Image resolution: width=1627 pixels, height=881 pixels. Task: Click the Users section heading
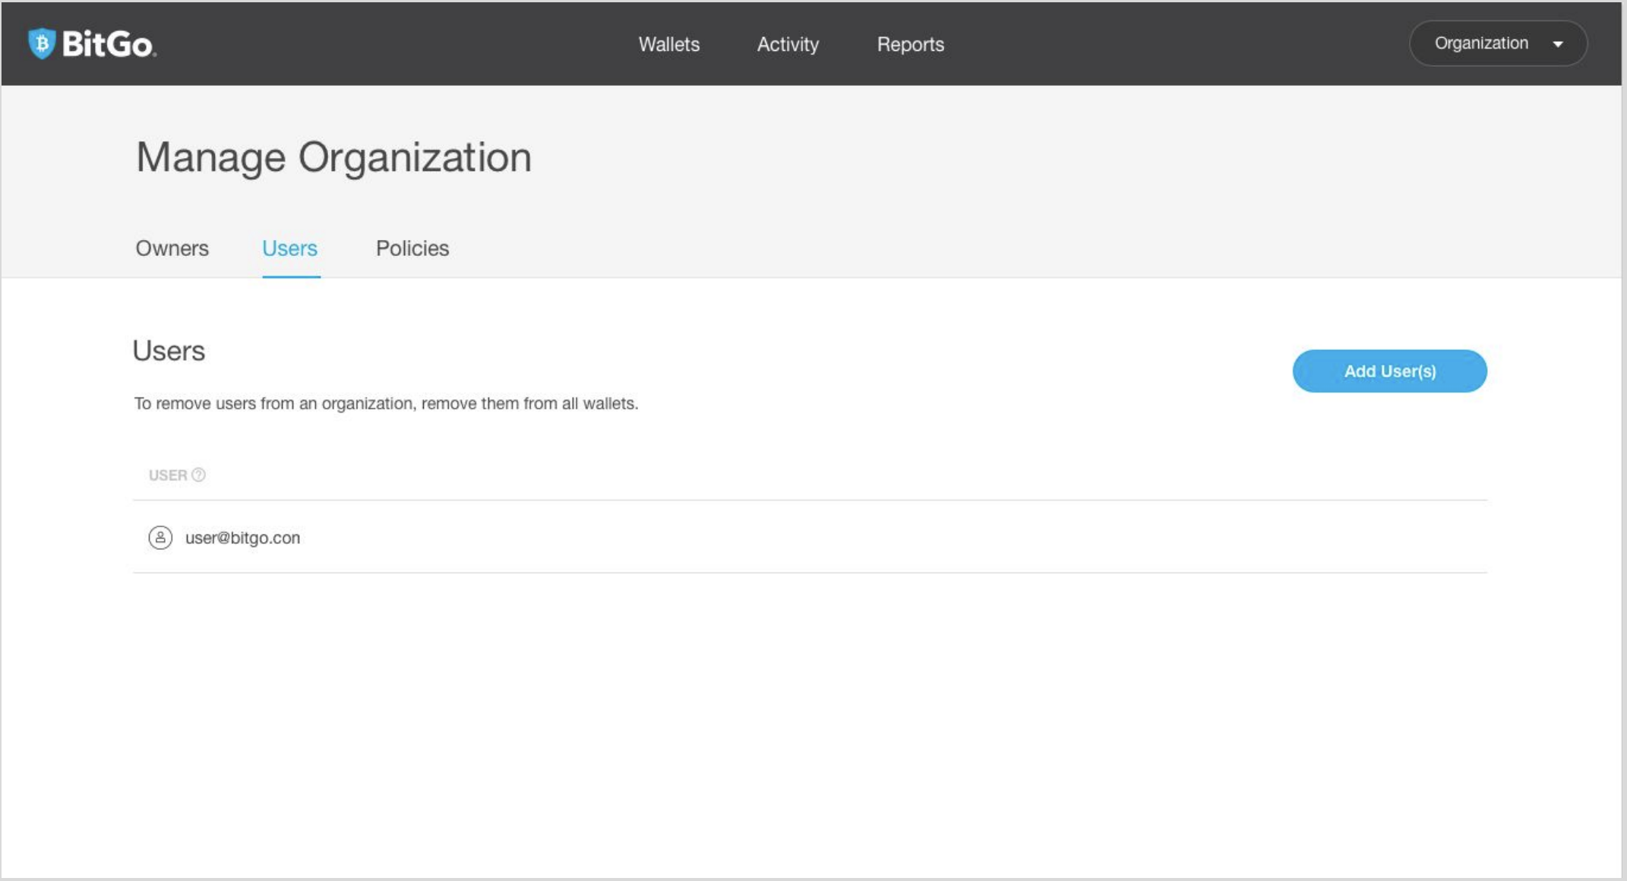(x=169, y=351)
